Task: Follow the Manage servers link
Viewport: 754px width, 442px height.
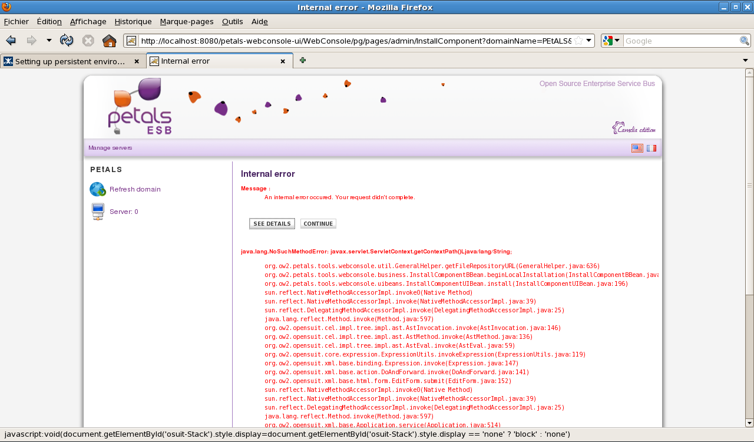Action: [110, 148]
